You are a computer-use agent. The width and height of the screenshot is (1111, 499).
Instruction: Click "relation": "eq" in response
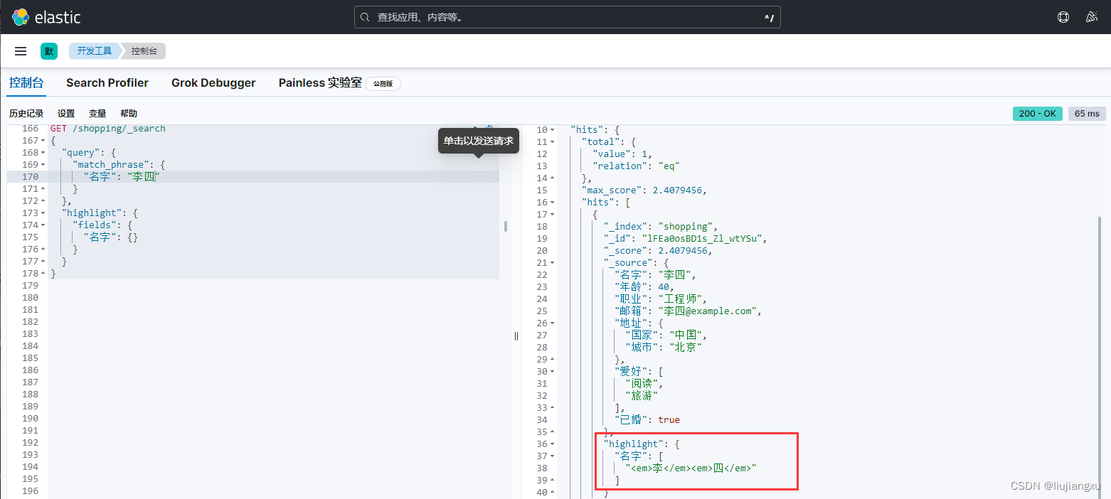(636, 166)
